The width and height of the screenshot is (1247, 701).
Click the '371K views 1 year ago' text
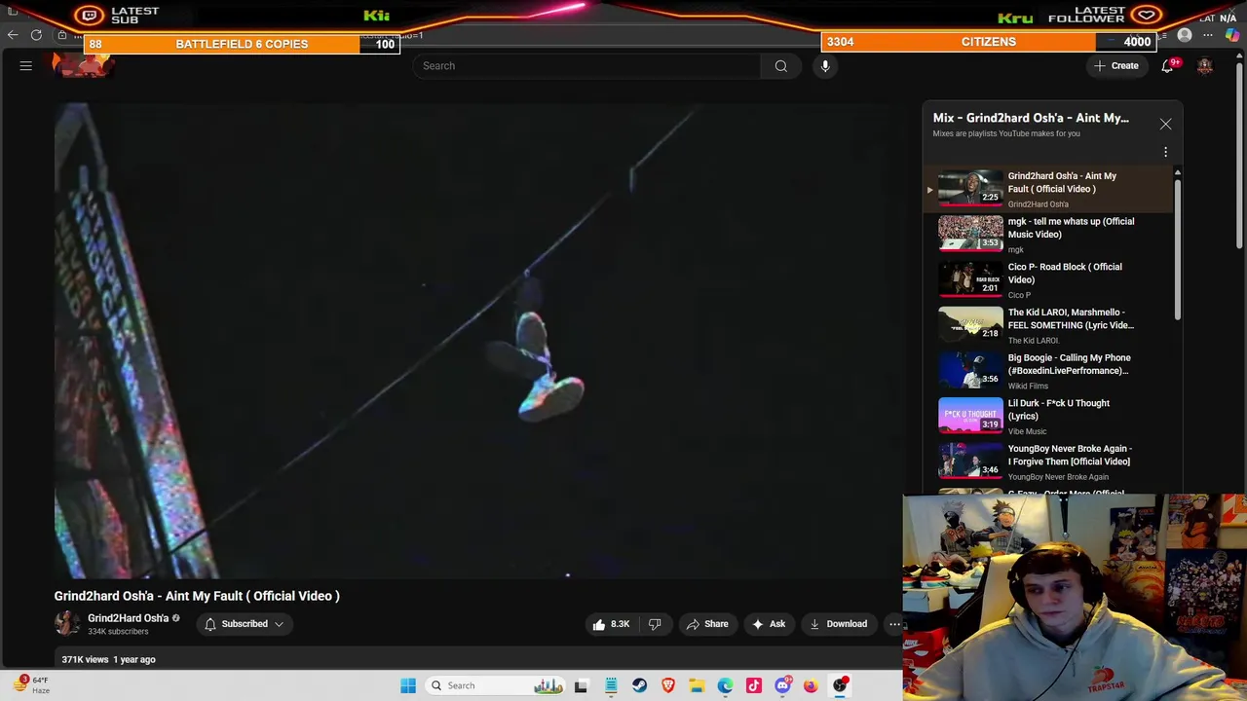click(x=108, y=659)
